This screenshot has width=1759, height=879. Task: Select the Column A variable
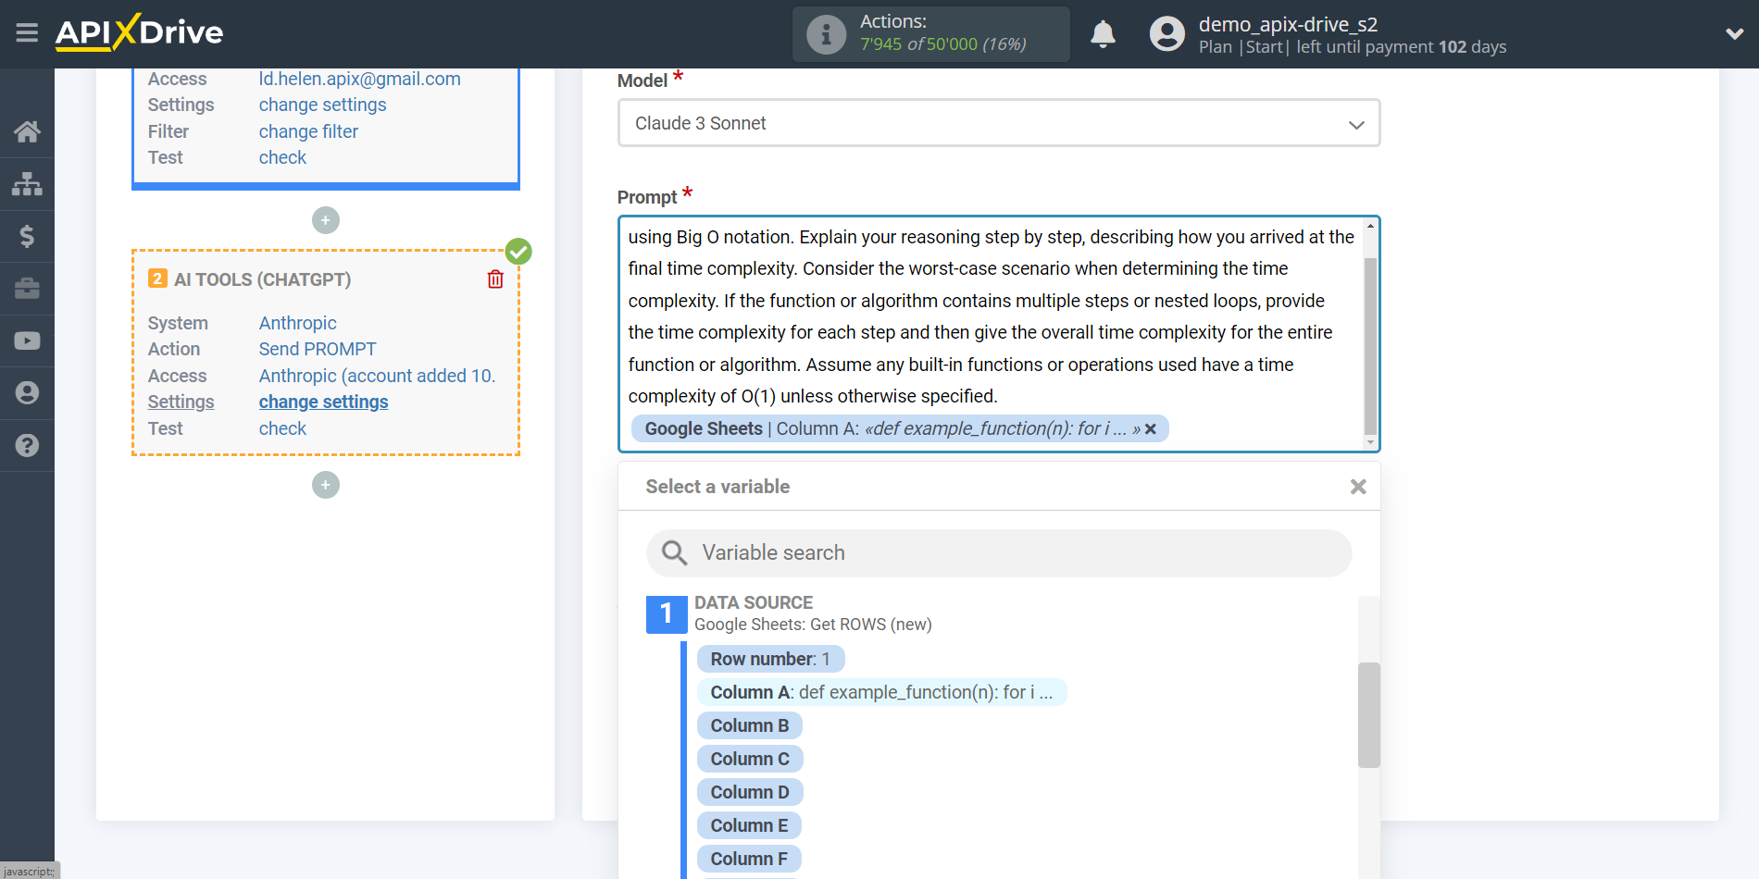(x=881, y=692)
